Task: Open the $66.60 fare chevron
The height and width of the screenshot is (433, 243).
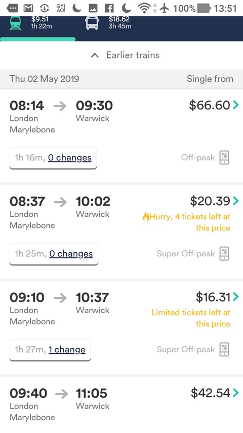Action: [x=236, y=105]
